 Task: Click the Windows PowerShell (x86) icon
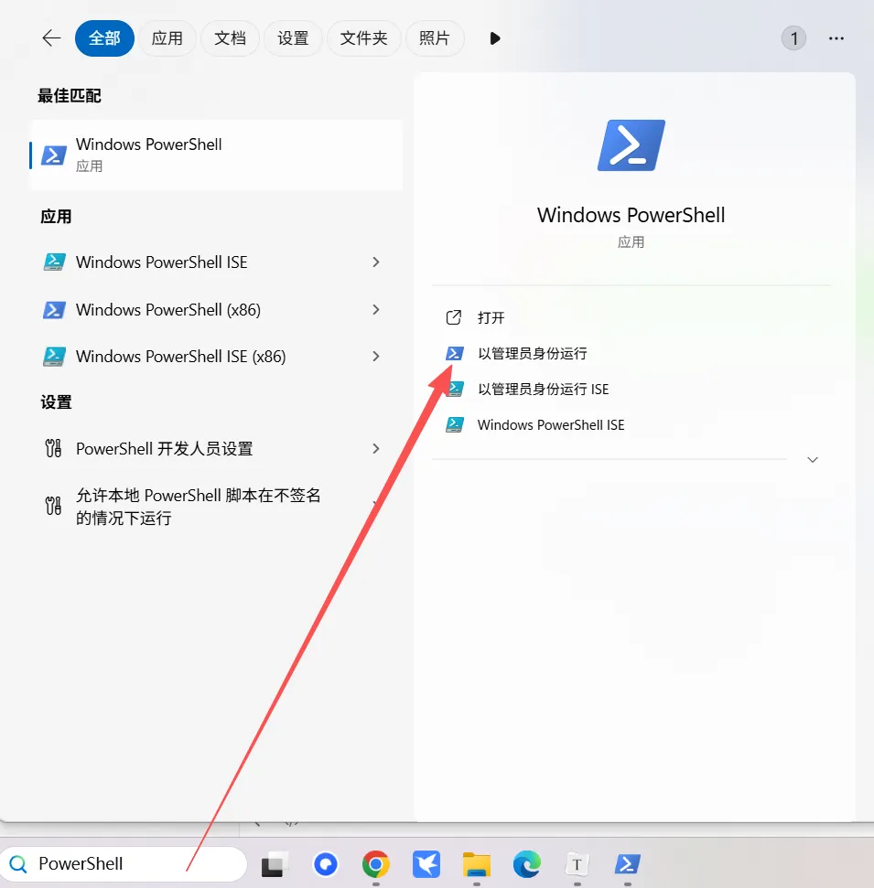[54, 310]
